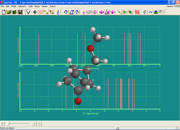Expand the status bar up-arrow

(117, 128)
